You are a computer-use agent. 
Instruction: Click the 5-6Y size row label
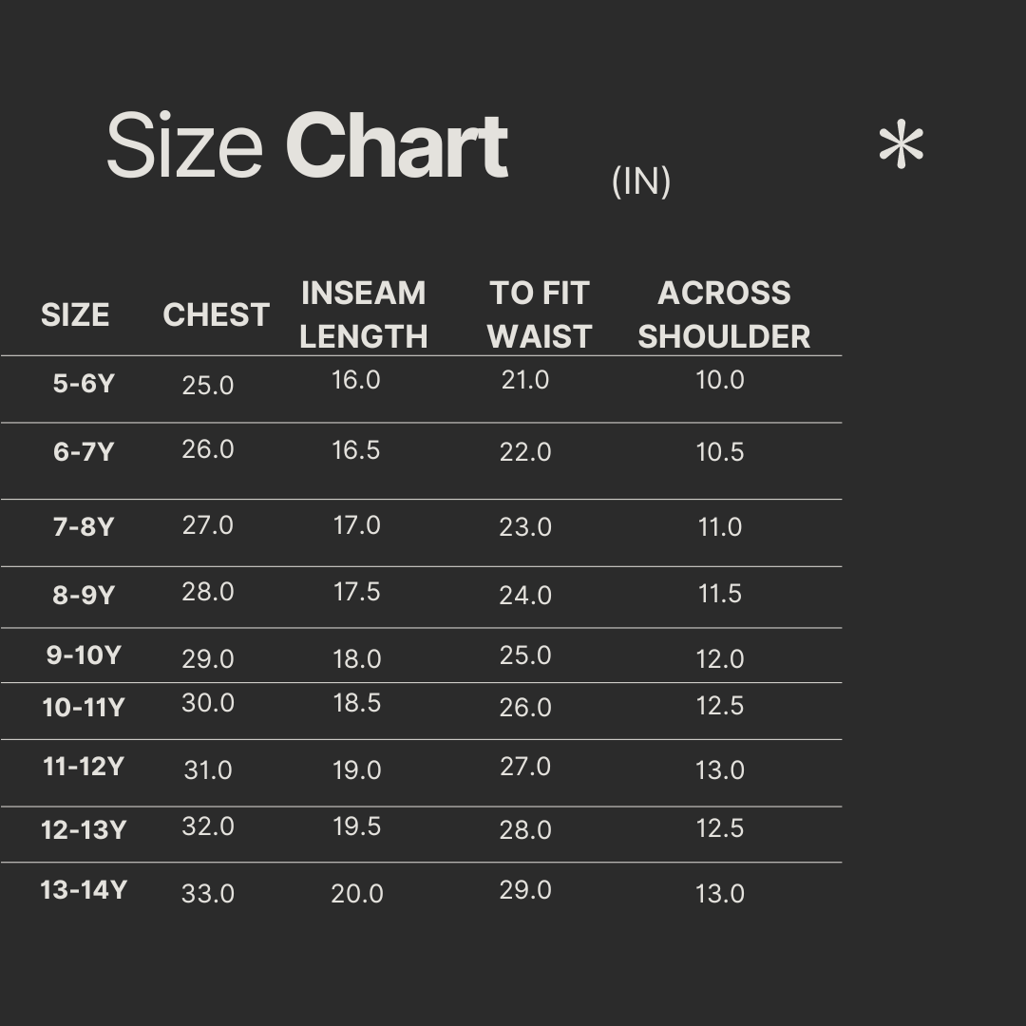pyautogui.click(x=84, y=384)
